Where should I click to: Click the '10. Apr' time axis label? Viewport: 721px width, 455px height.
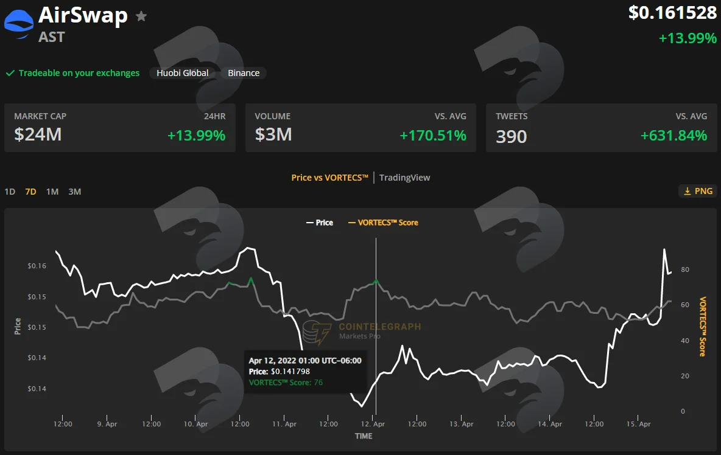click(x=196, y=424)
